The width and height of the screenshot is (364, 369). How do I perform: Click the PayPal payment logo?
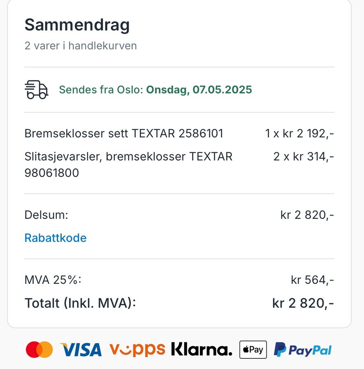point(302,350)
